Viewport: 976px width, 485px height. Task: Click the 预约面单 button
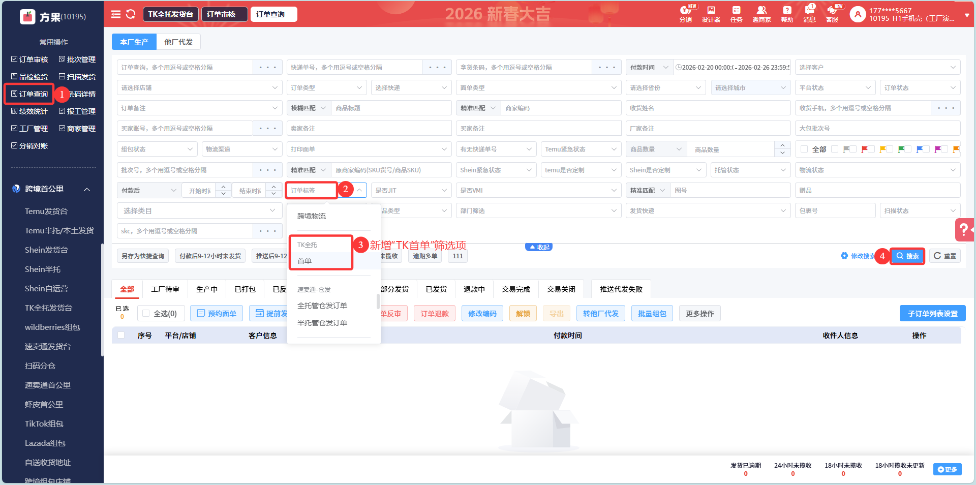[217, 314]
